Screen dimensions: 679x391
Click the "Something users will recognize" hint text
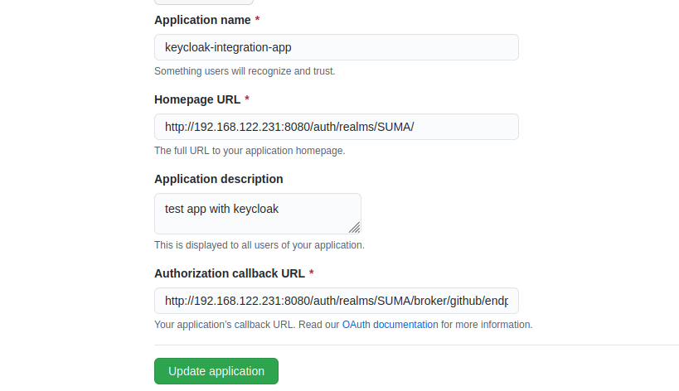245,71
